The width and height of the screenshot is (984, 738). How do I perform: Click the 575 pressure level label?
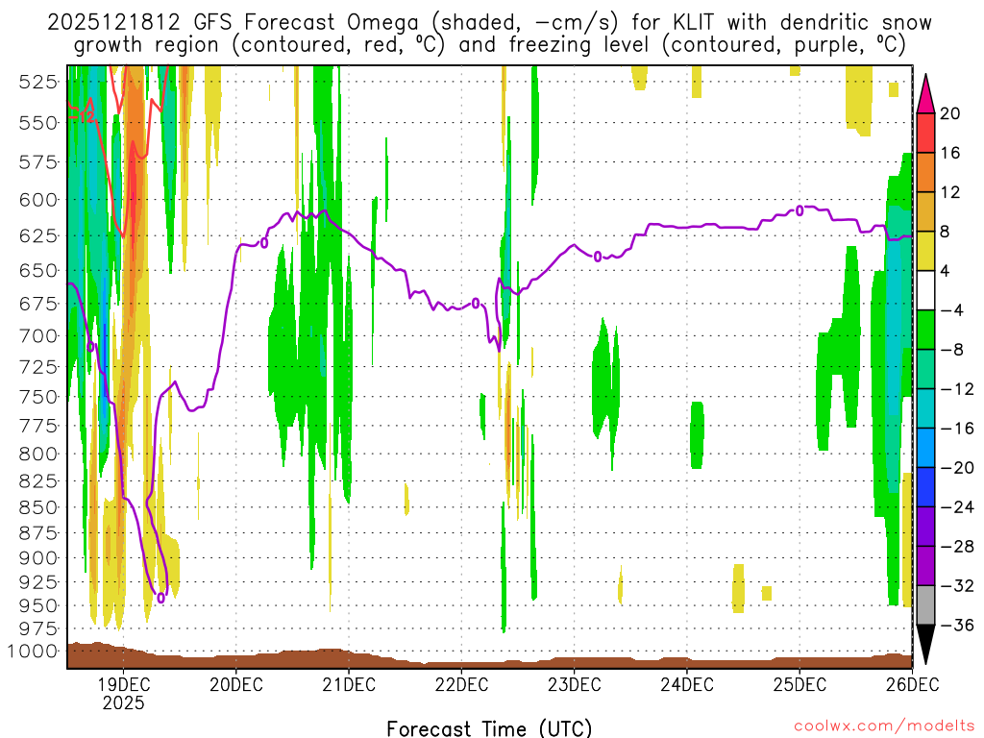click(38, 161)
